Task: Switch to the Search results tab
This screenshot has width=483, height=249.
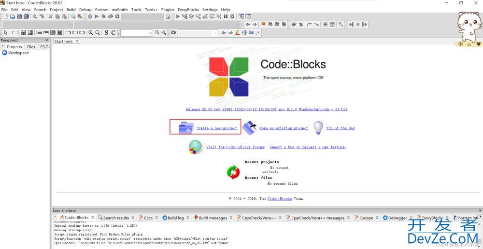Action: pos(116,218)
